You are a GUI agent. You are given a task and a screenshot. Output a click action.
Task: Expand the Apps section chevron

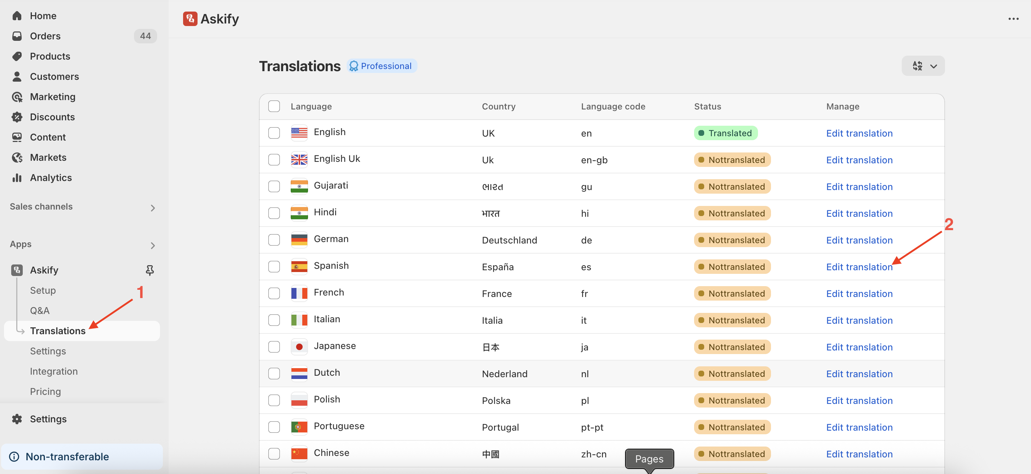tap(152, 245)
